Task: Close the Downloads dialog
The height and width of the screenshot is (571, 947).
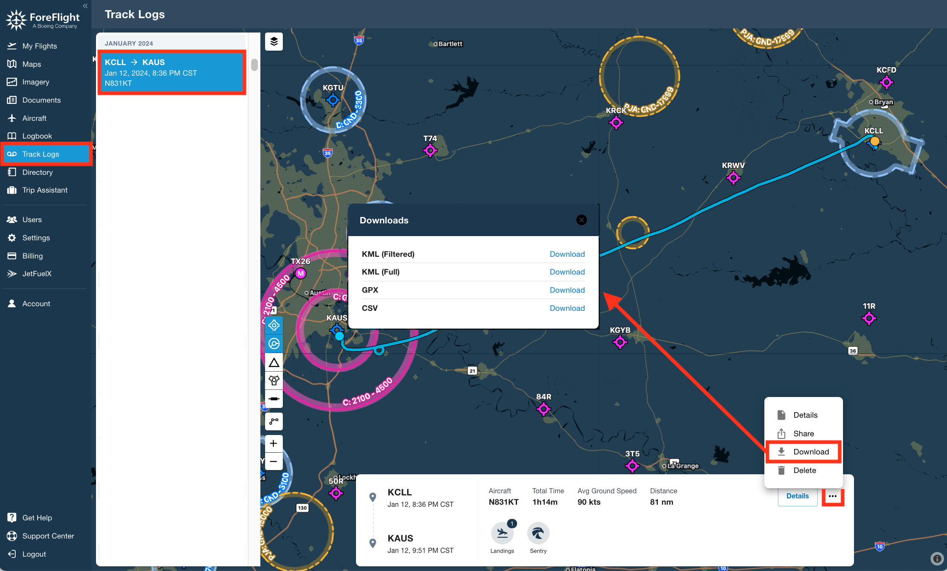Action: pos(582,220)
